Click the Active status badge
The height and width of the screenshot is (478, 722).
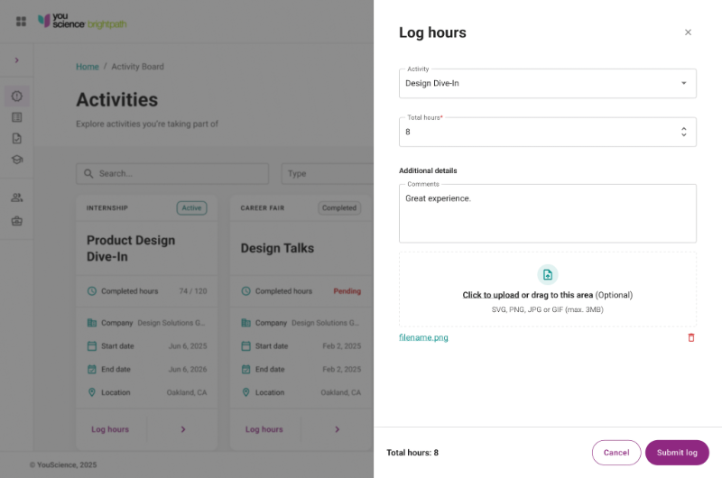point(191,208)
